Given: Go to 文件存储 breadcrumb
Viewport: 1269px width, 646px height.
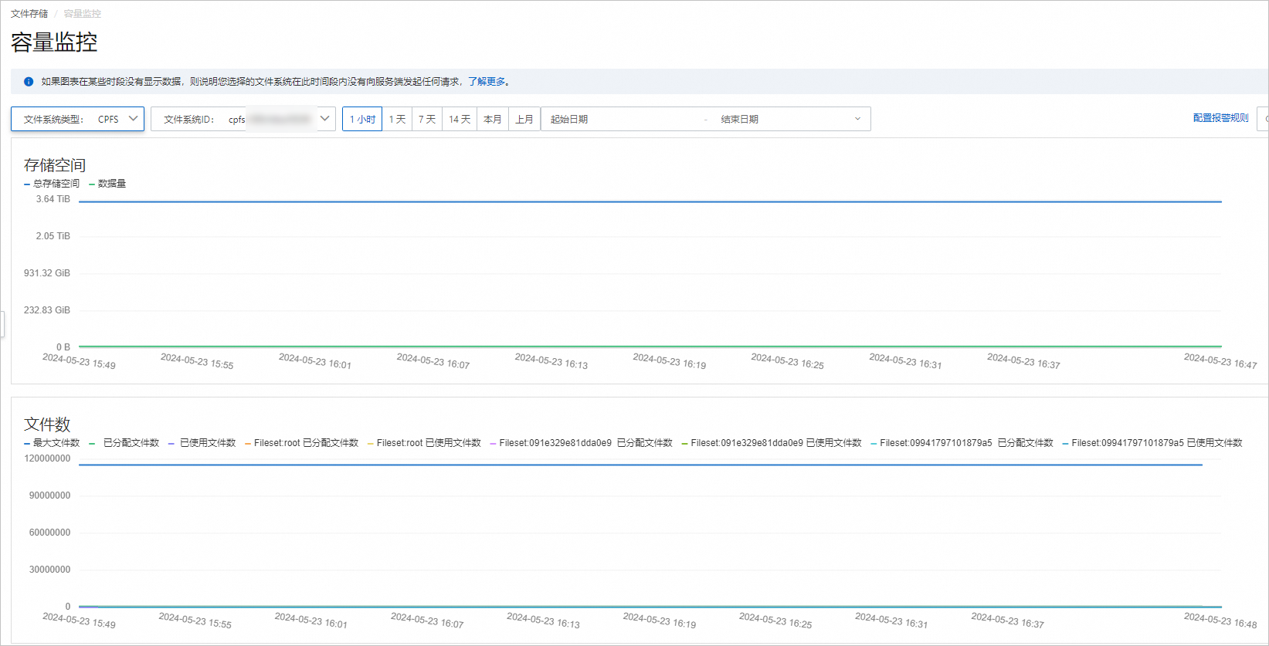Looking at the screenshot, I should click(x=29, y=14).
